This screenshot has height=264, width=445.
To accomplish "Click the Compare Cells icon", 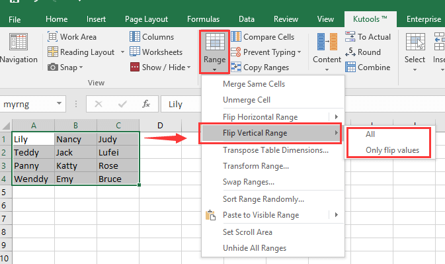I will pyautogui.click(x=236, y=36).
